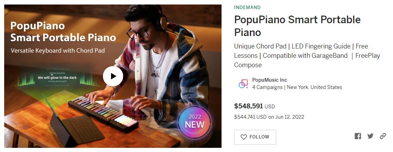This screenshot has width=393, height=152.
Task: Click the 4 Campaigns text
Action: click(x=267, y=87)
